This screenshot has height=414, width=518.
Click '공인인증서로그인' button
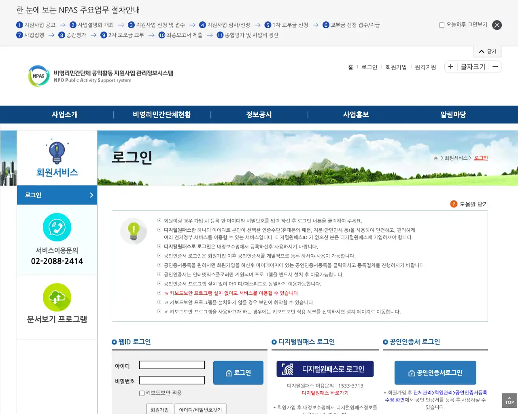pyautogui.click(x=435, y=373)
